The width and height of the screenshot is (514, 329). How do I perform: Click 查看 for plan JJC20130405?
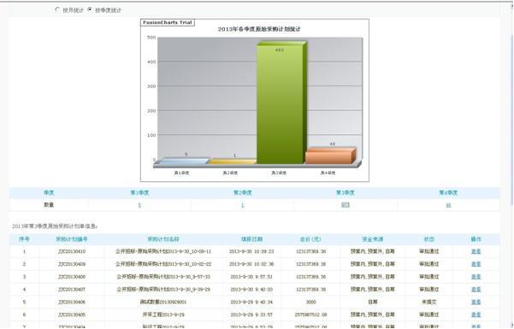[x=476, y=314]
